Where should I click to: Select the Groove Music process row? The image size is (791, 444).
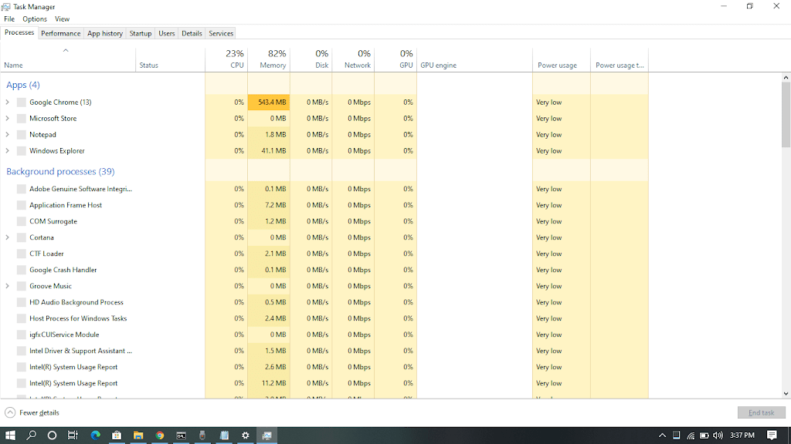pos(51,286)
